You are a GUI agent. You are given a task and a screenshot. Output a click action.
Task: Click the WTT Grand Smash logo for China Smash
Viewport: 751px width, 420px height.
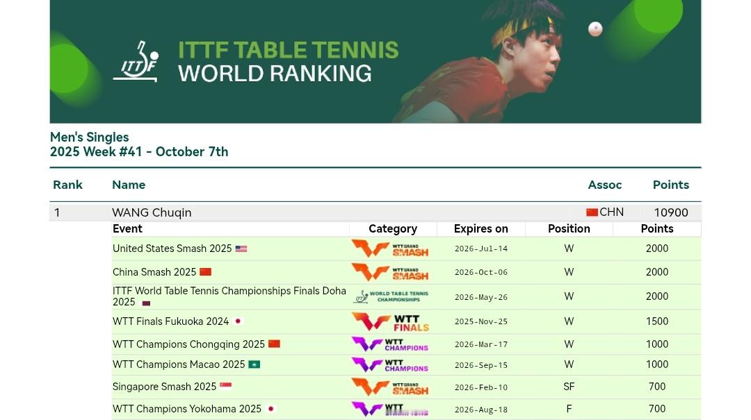(390, 272)
